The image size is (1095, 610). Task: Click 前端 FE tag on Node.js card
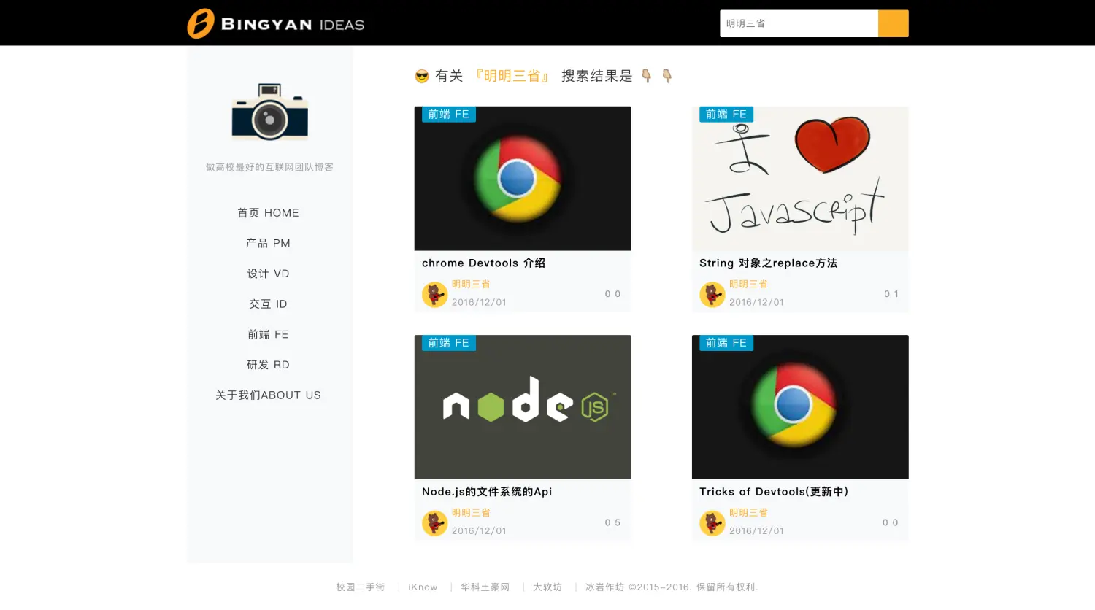(448, 343)
